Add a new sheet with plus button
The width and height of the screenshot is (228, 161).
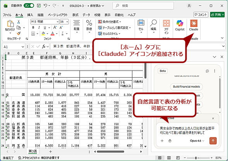point(50,152)
